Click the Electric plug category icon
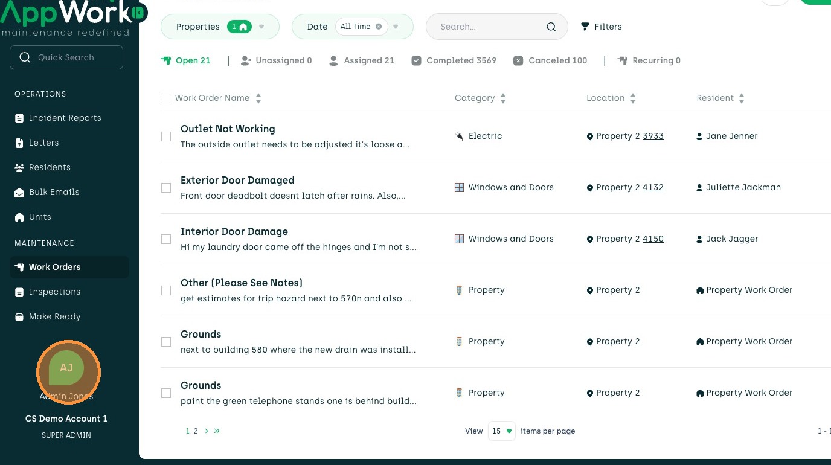The height and width of the screenshot is (465, 831). (x=460, y=136)
